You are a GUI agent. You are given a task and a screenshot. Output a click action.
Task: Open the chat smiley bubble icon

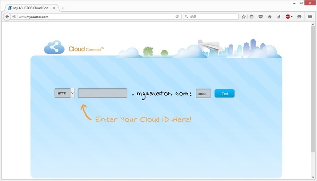pyautogui.click(x=300, y=17)
